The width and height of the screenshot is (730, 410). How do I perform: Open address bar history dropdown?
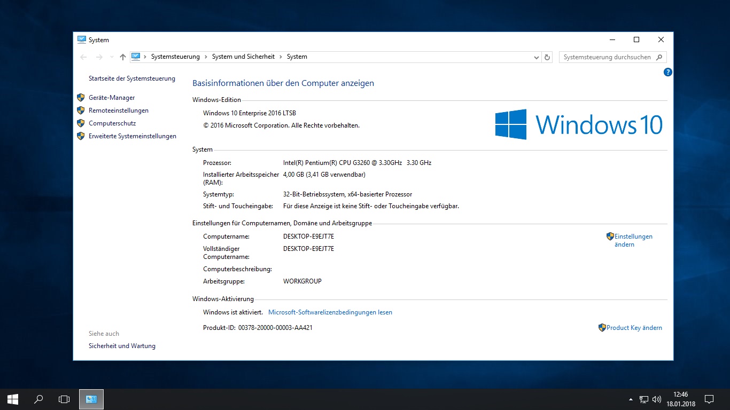(x=537, y=57)
